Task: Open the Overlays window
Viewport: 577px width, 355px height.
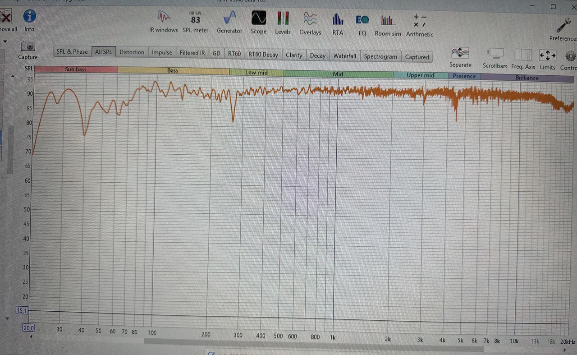Action: click(310, 23)
